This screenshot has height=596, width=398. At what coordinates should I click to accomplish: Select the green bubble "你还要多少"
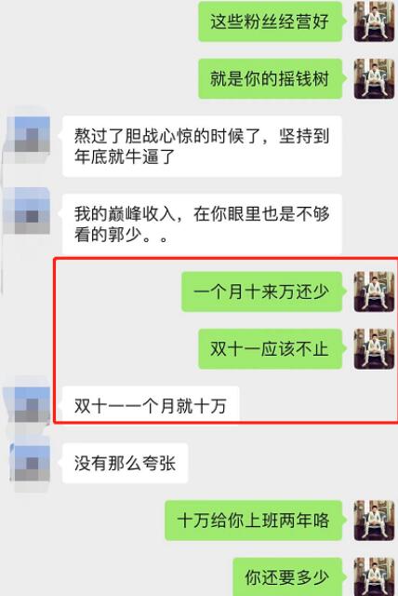289,576
